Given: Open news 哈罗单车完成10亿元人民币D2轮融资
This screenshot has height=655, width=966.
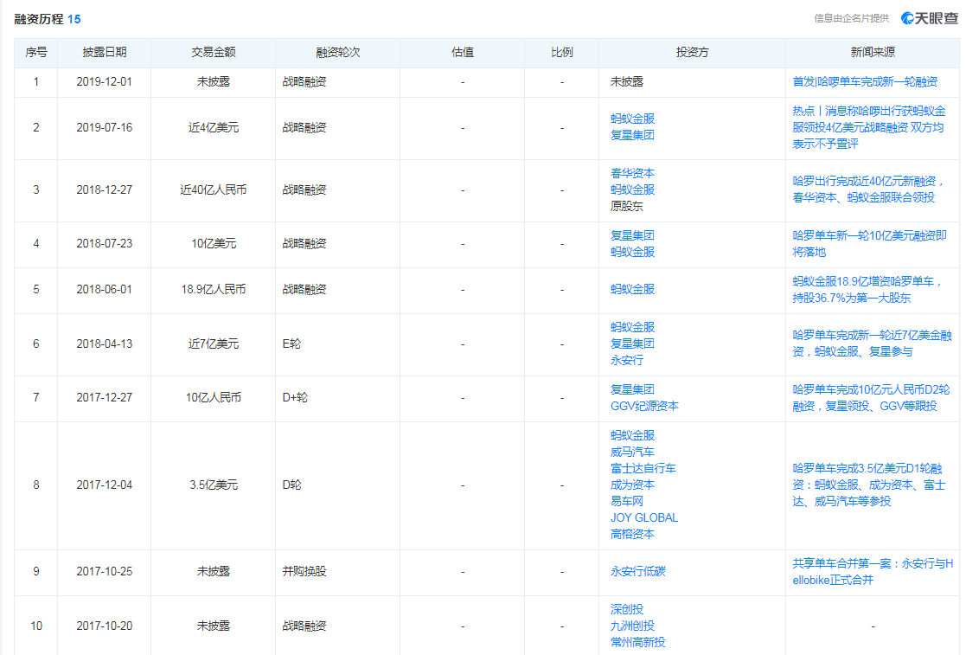Looking at the screenshot, I should coord(871,397).
